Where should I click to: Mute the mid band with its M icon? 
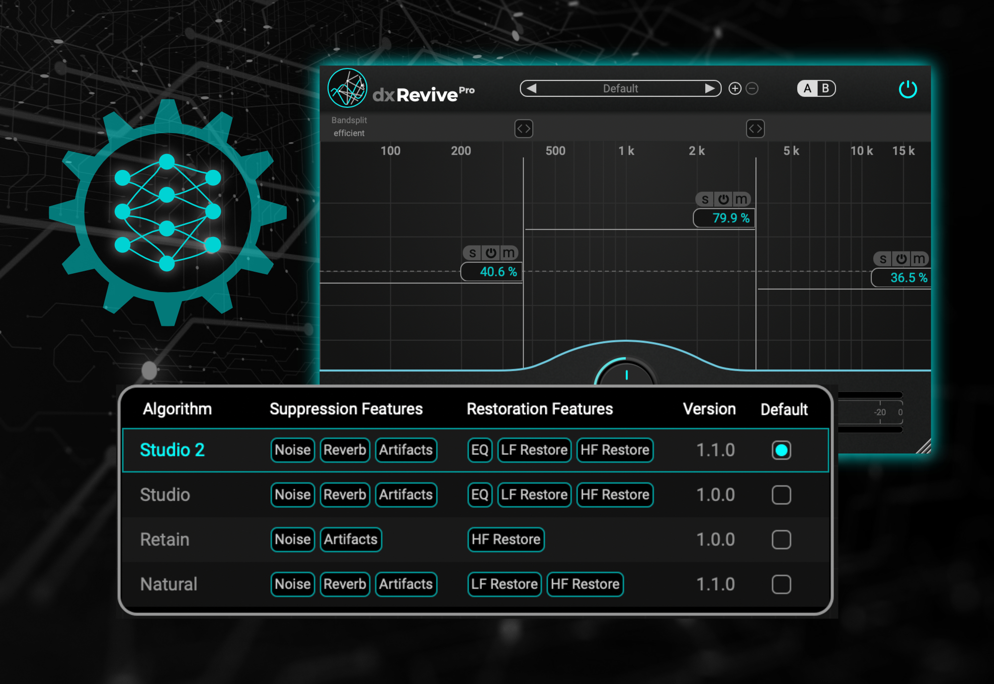pyautogui.click(x=741, y=199)
